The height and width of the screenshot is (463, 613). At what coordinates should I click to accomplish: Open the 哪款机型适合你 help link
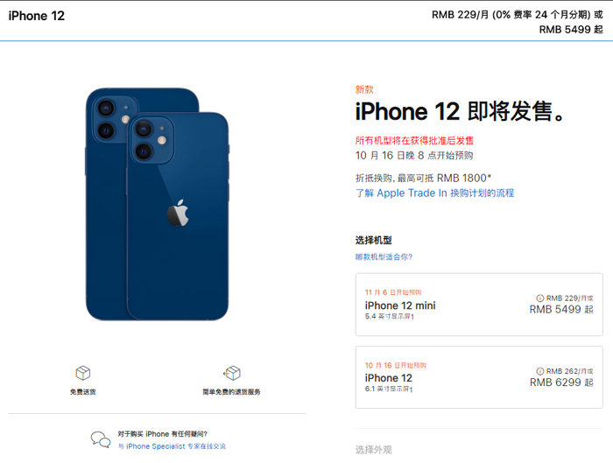pos(384,256)
